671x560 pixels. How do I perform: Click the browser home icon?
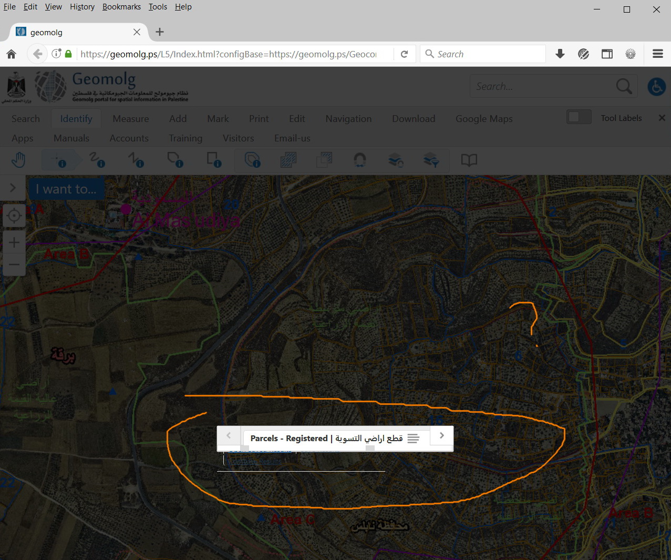click(12, 54)
